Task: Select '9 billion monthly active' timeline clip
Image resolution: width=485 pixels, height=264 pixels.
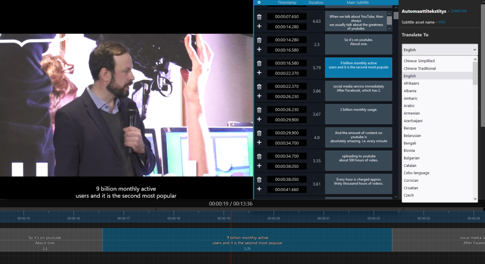Action: tap(247, 240)
